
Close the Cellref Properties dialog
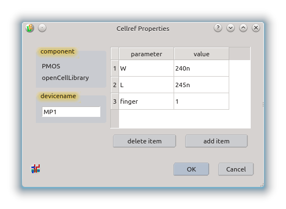pyautogui.click(x=256, y=28)
